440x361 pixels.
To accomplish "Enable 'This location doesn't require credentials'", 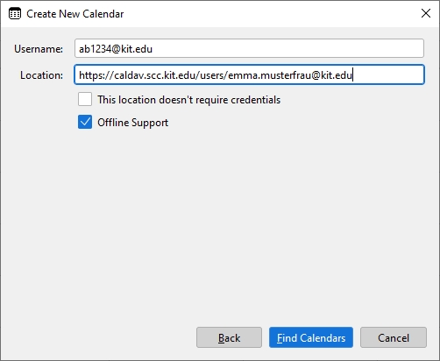I will tap(85, 99).
